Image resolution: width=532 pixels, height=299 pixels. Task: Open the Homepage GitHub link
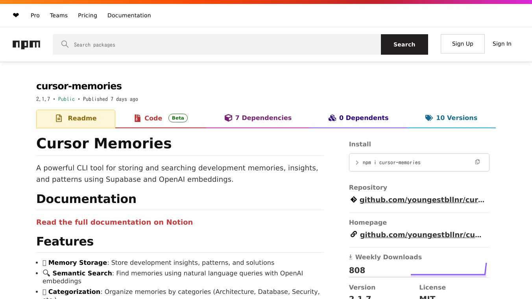point(421,235)
